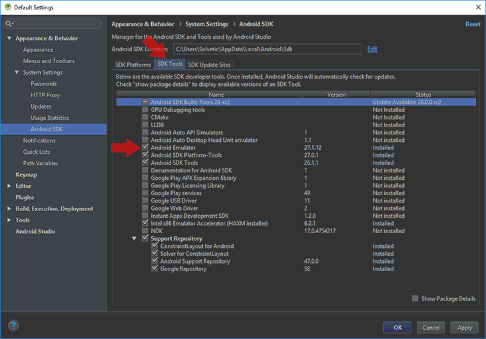Click 'Update Available: 28.0.0 rc2' status
Screen dimensions: 486x339
tap(407, 102)
